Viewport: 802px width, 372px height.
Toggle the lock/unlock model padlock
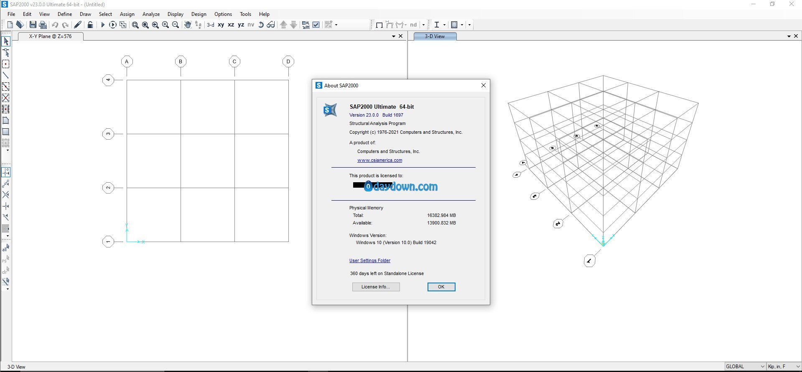pos(90,25)
